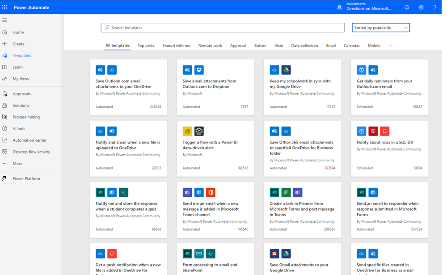Click the Search templates input field
447x275 pixels.
pos(223,28)
